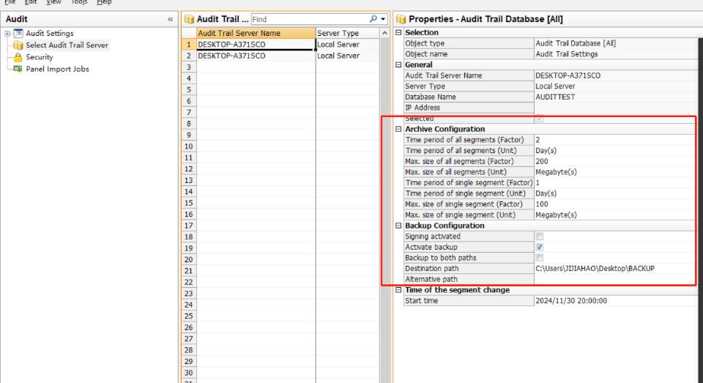Viewport: 703px width, 383px height.
Task: Collapse the Archive Configuration section
Action: 398,129
